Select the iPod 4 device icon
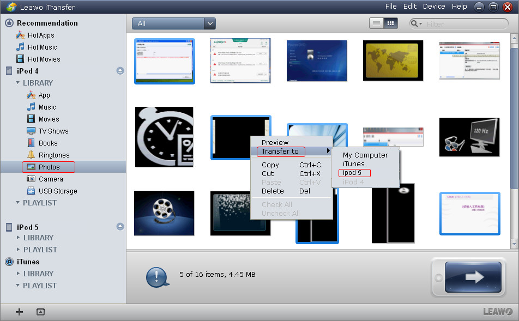Screen dimensions: 519x321 [9, 71]
